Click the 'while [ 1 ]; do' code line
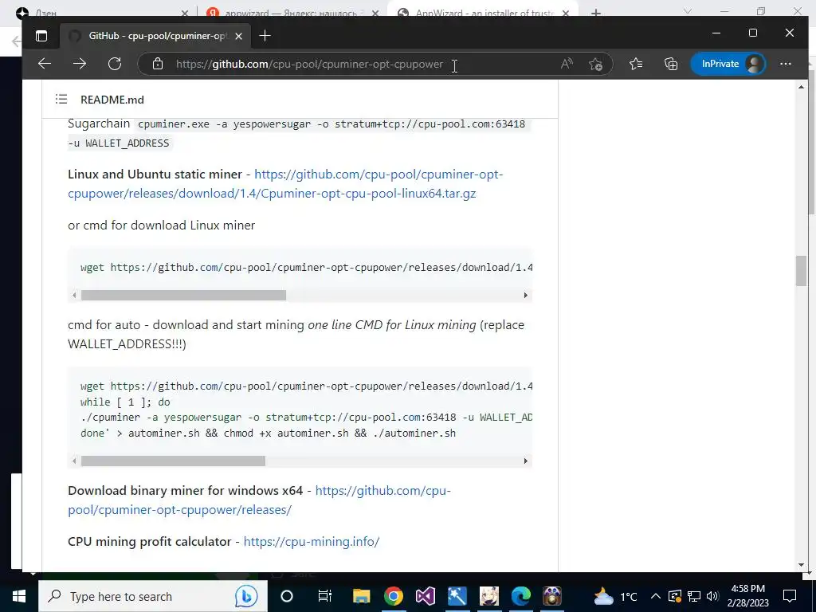816x612 pixels. pyautogui.click(x=125, y=402)
